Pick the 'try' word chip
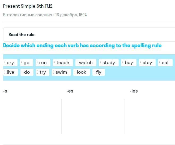The image size is (175, 145). (43, 72)
